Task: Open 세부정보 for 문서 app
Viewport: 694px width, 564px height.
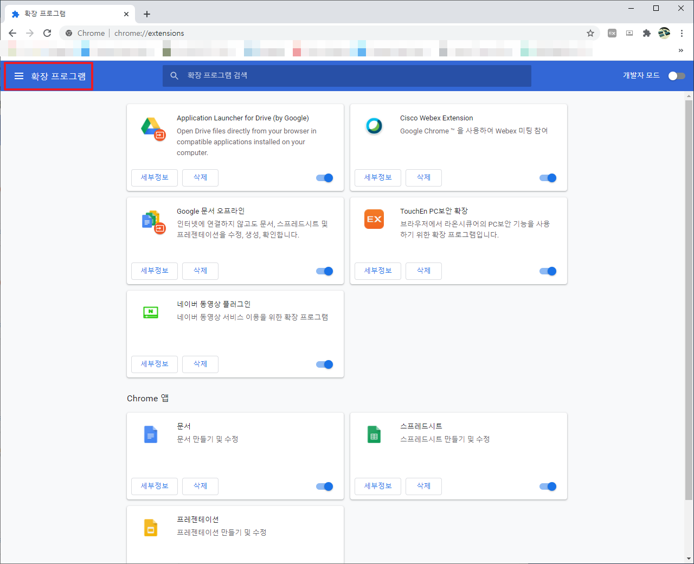Action: 155,486
